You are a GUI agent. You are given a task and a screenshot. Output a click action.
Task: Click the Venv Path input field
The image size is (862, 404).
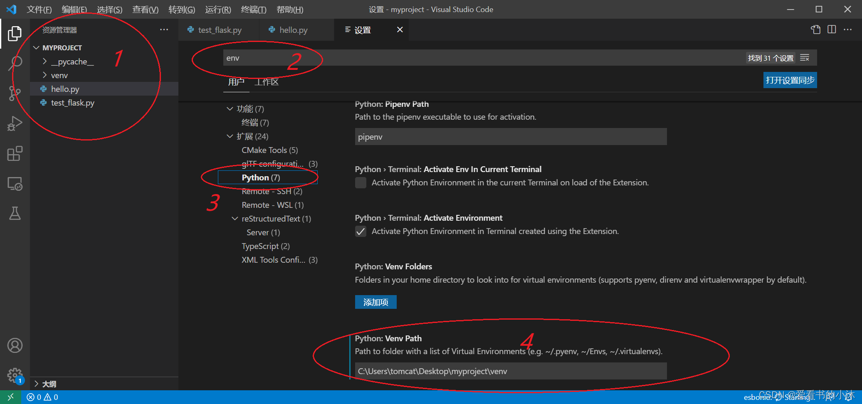tap(511, 371)
